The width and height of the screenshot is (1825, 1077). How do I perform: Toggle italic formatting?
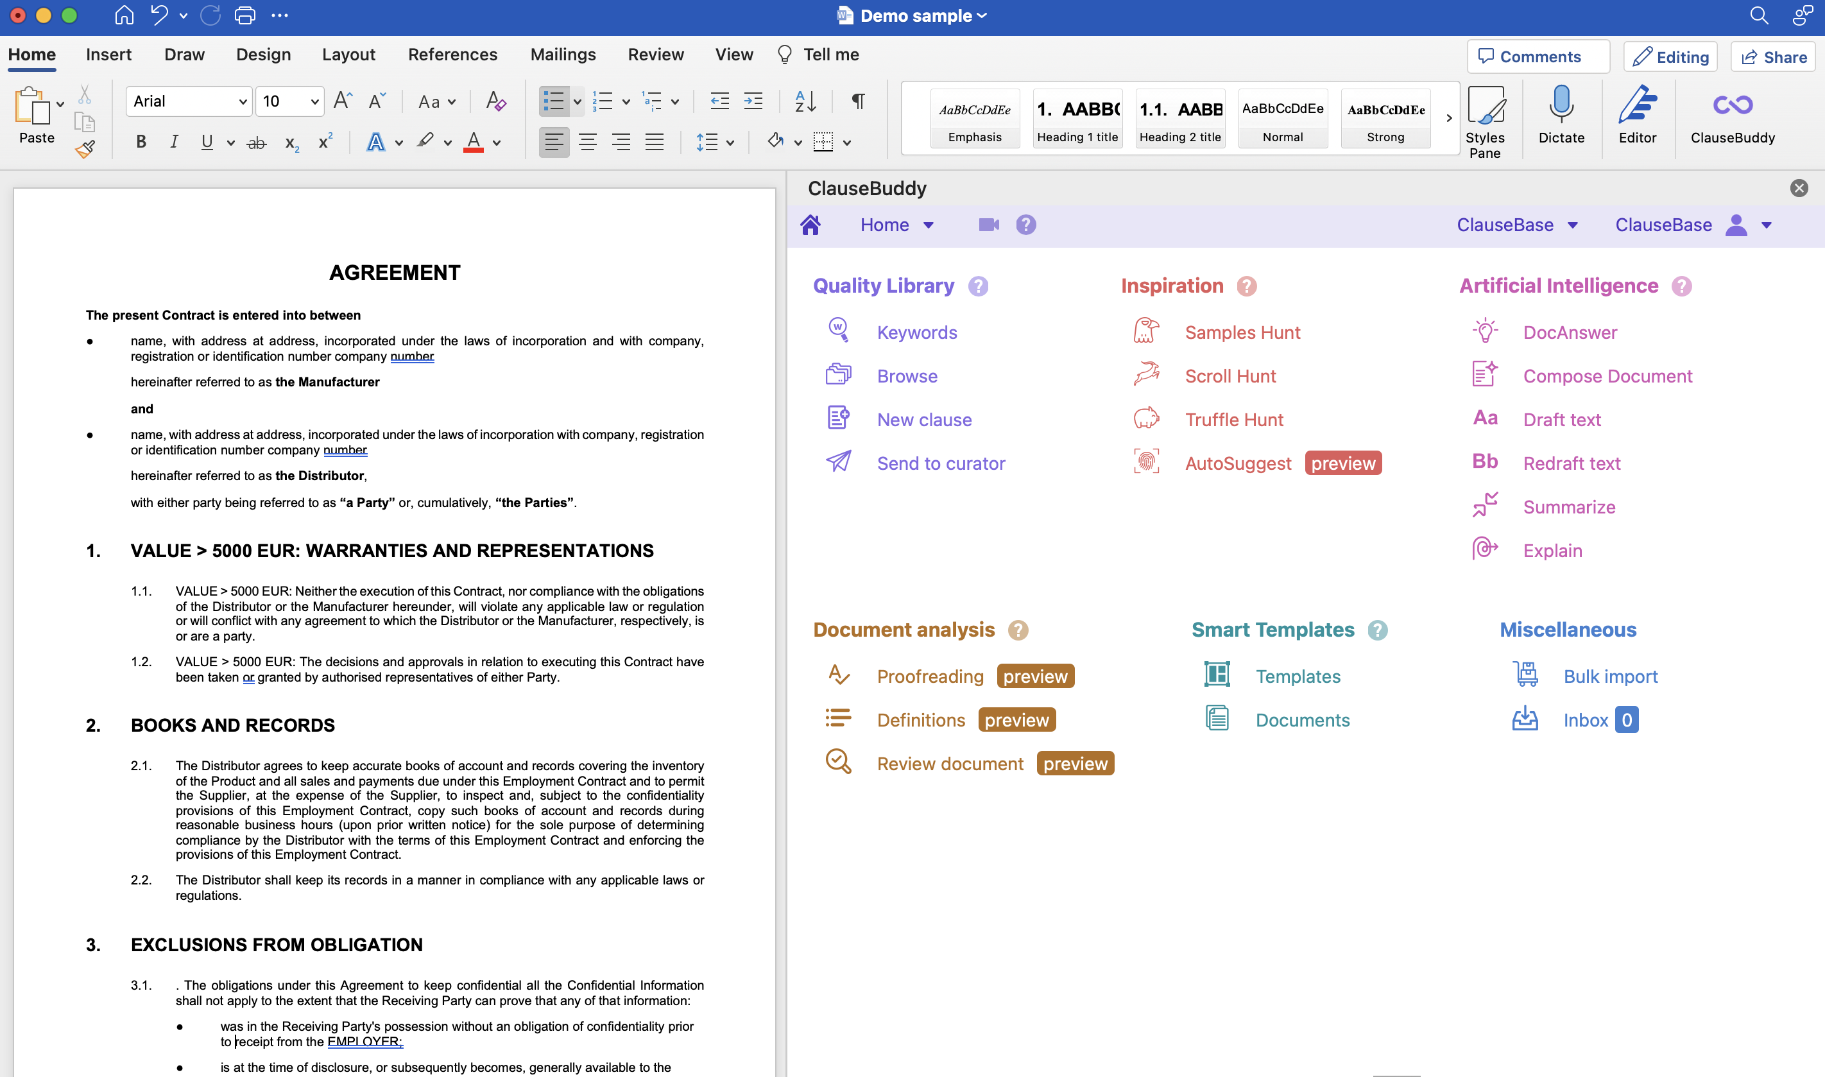coord(174,141)
